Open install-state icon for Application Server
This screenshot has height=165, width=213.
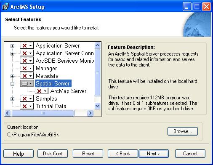(27, 45)
